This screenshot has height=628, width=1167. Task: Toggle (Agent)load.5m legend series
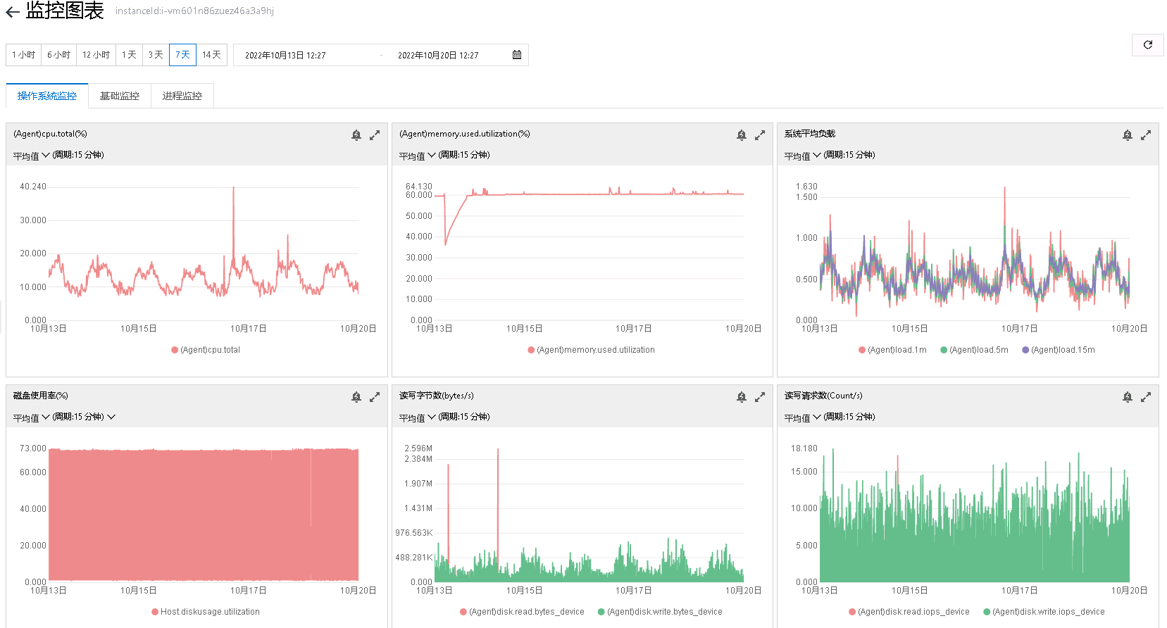(x=974, y=350)
